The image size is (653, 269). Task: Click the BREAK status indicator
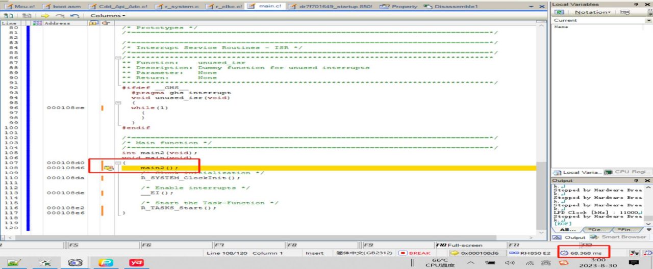pos(415,253)
